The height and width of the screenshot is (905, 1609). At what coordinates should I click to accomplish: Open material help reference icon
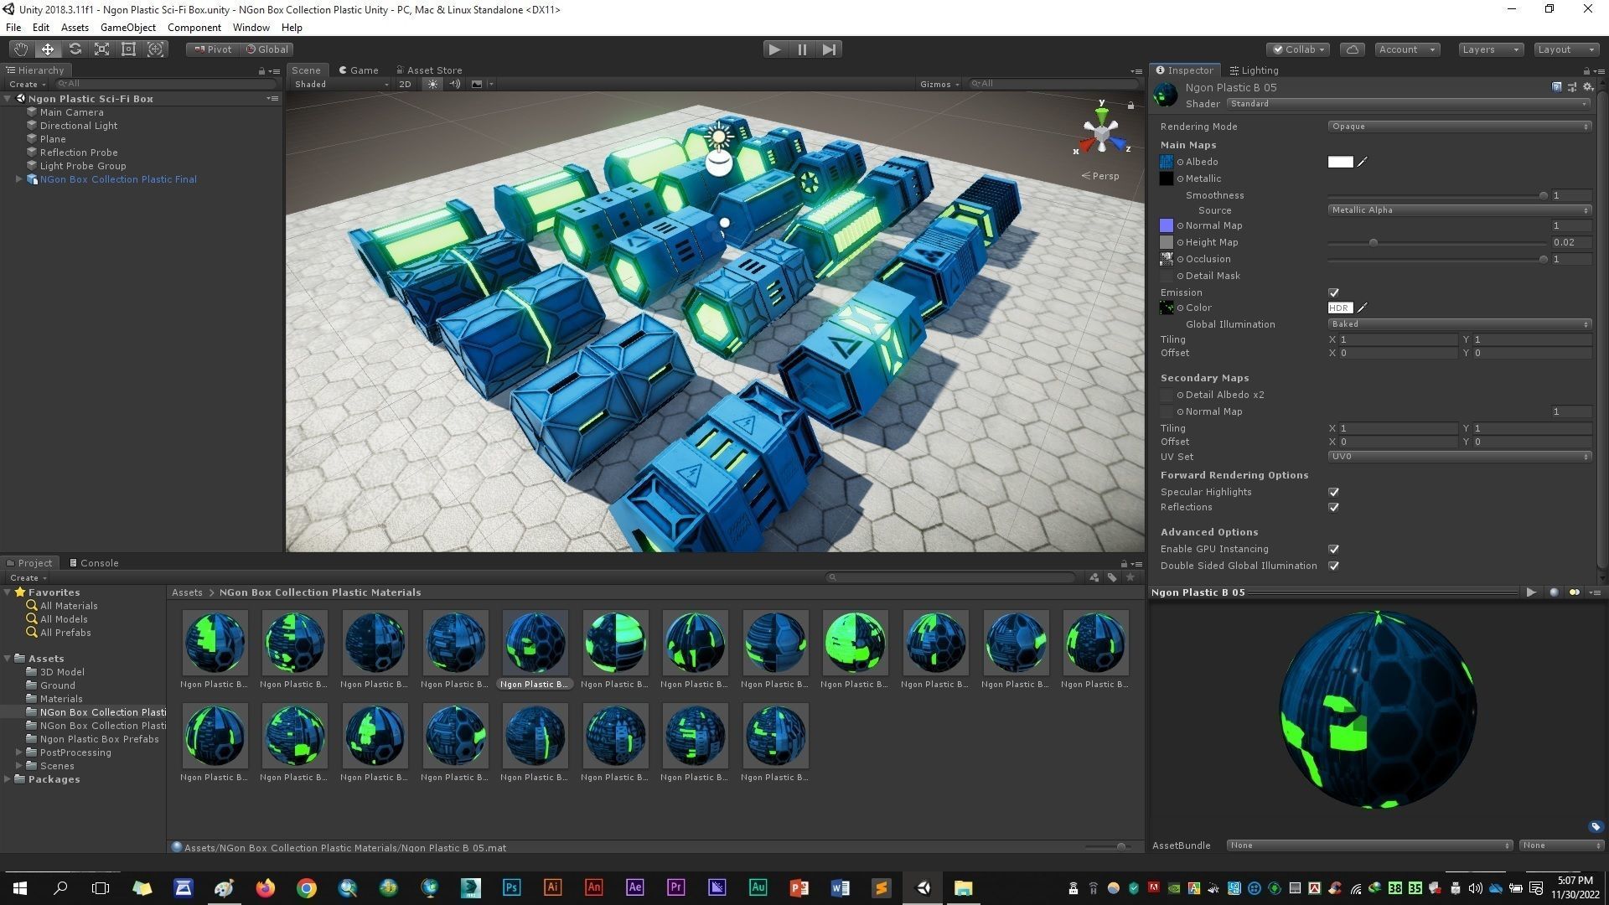pyautogui.click(x=1557, y=87)
